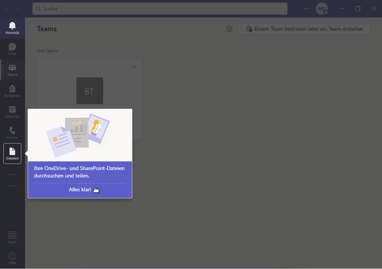Open the Apps store icon
The height and width of the screenshot is (269, 382).
pyautogui.click(x=12, y=237)
